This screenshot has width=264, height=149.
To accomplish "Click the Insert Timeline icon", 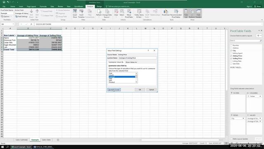I will pyautogui.click(x=81, y=12).
